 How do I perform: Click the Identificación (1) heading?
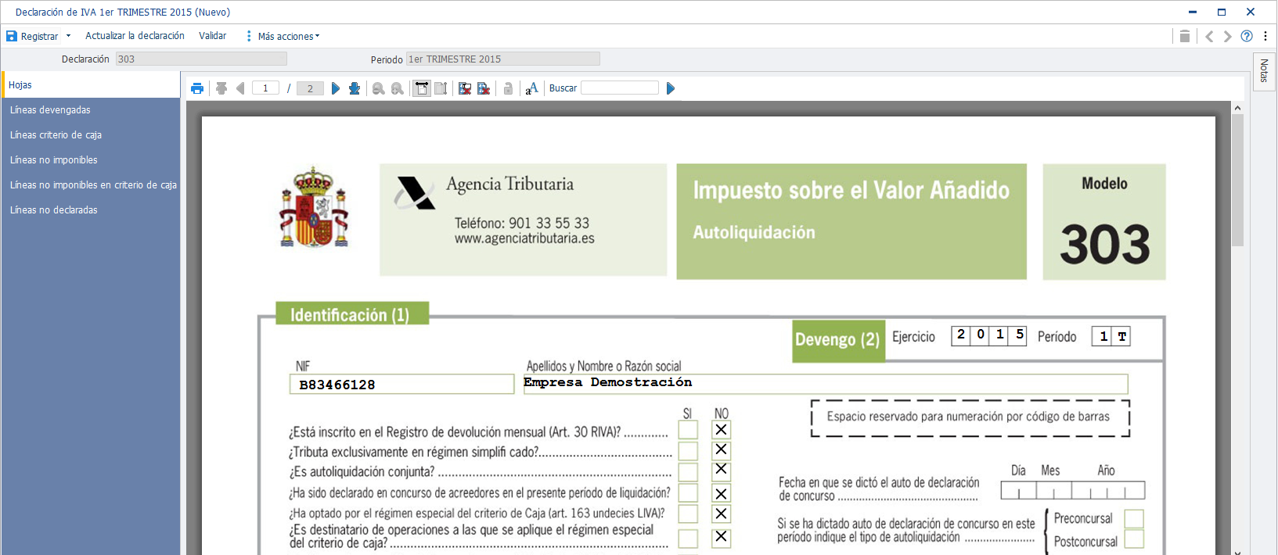pos(352,314)
